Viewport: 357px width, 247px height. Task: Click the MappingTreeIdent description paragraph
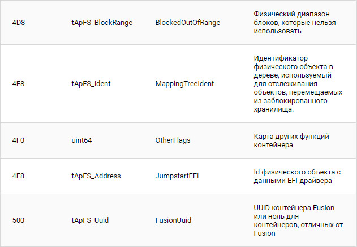[x=295, y=83]
